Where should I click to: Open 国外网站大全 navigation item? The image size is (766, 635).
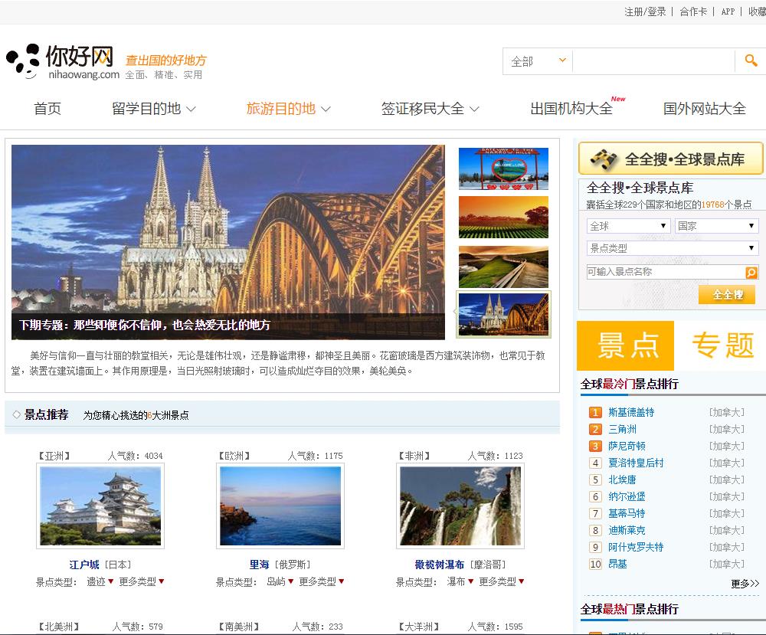704,109
